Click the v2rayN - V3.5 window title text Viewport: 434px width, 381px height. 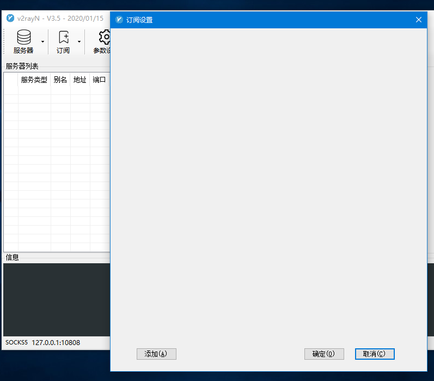pos(60,19)
